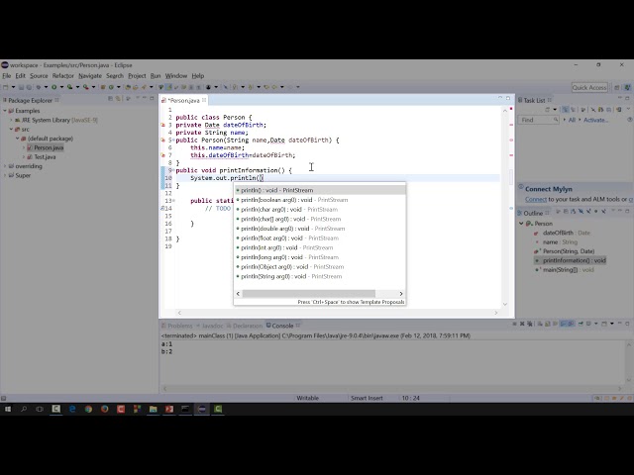This screenshot has height=475, width=634.
Task: Select println(String arg0) proposal
Action: [319, 276]
